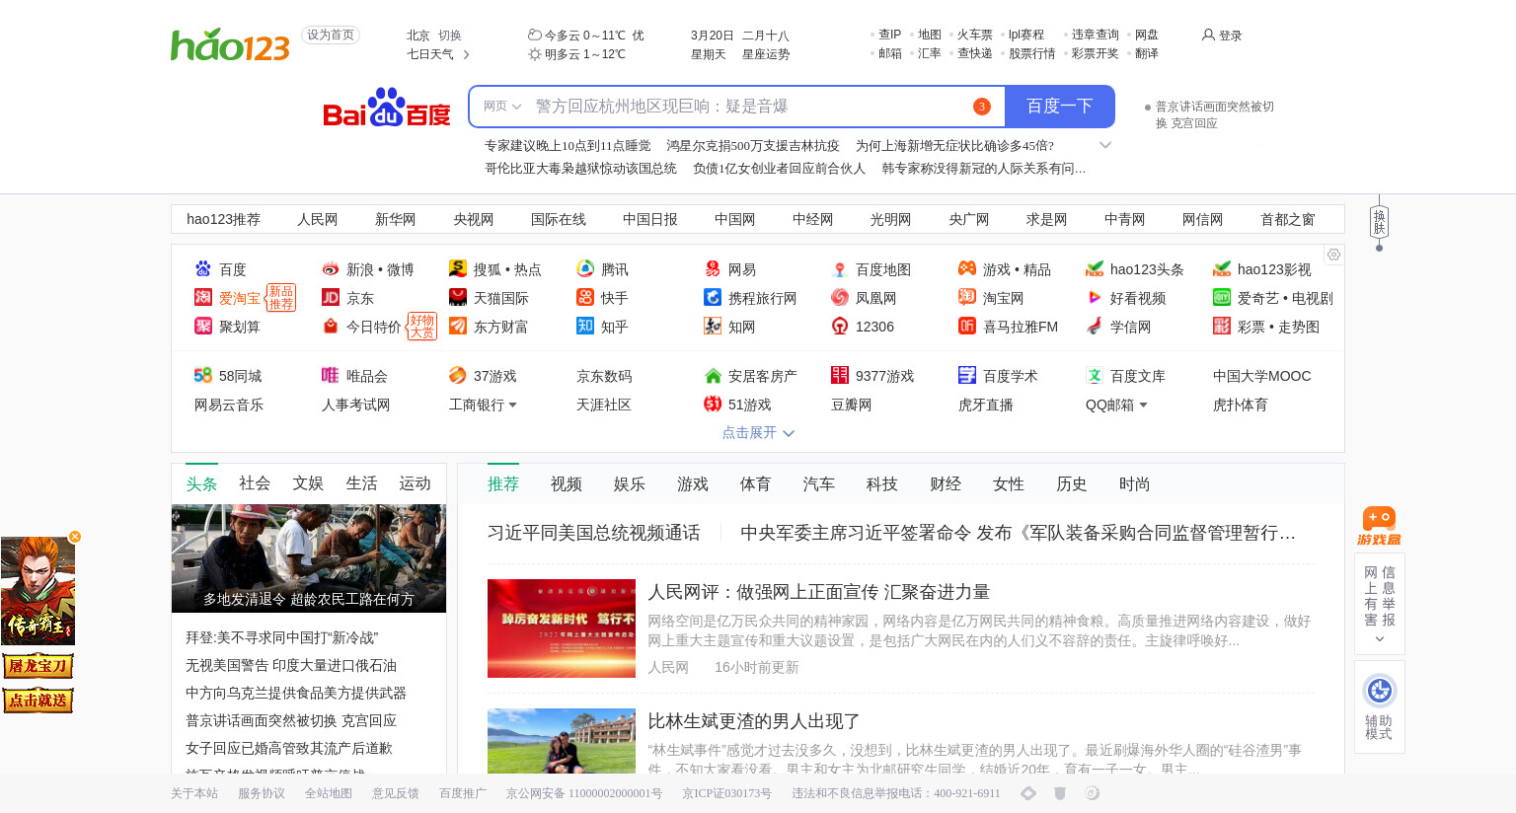Click the red hot-search count badge

coord(981,107)
